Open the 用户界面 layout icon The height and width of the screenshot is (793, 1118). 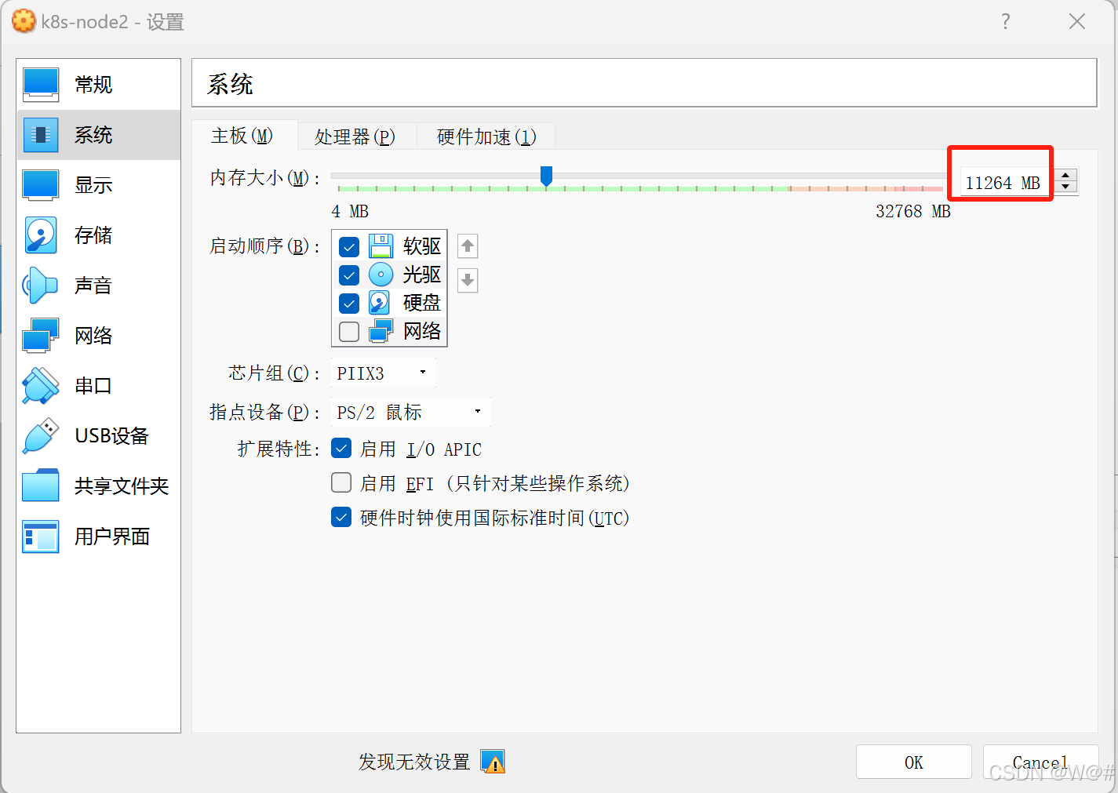pyautogui.click(x=41, y=537)
